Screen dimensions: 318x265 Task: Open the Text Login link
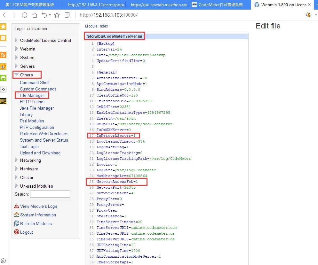pos(29,146)
